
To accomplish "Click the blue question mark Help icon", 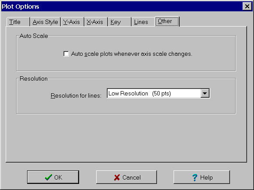I will (x=195, y=177).
